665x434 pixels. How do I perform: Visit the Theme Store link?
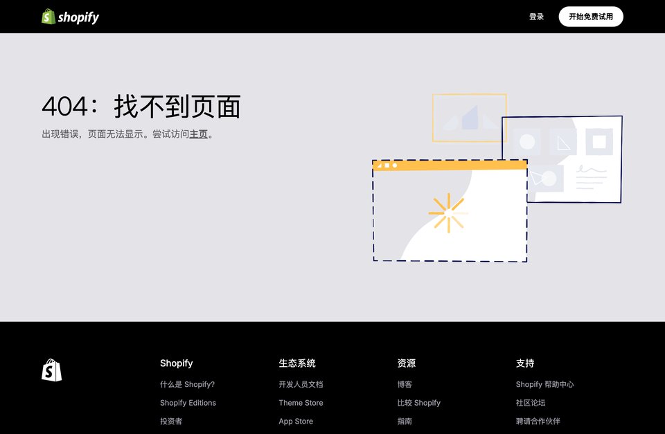(301, 403)
